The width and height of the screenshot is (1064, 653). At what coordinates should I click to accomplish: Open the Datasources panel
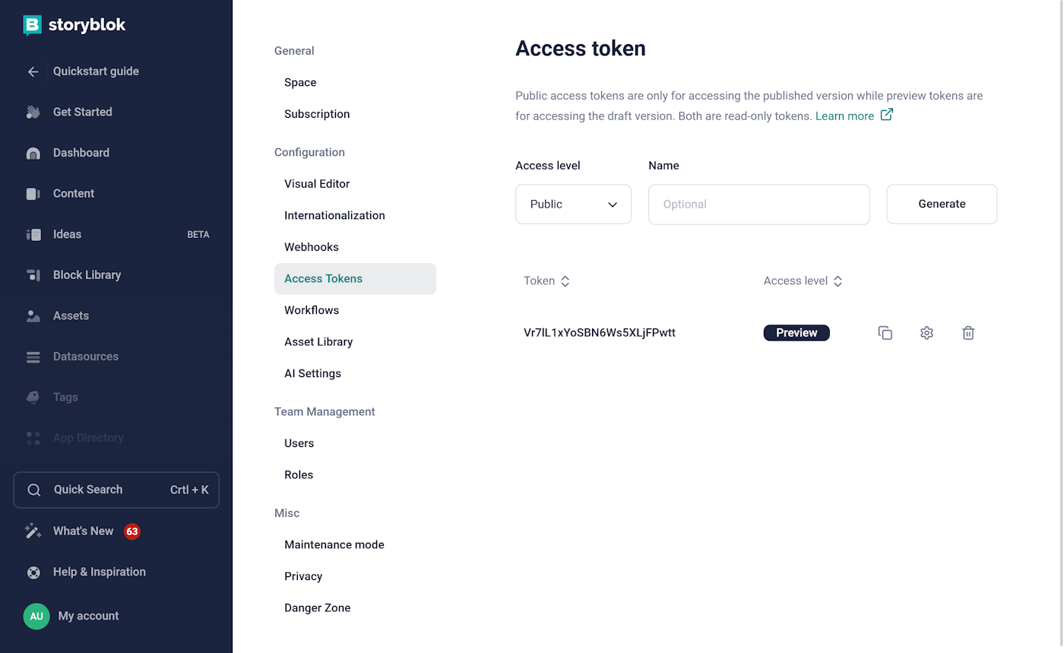(85, 356)
